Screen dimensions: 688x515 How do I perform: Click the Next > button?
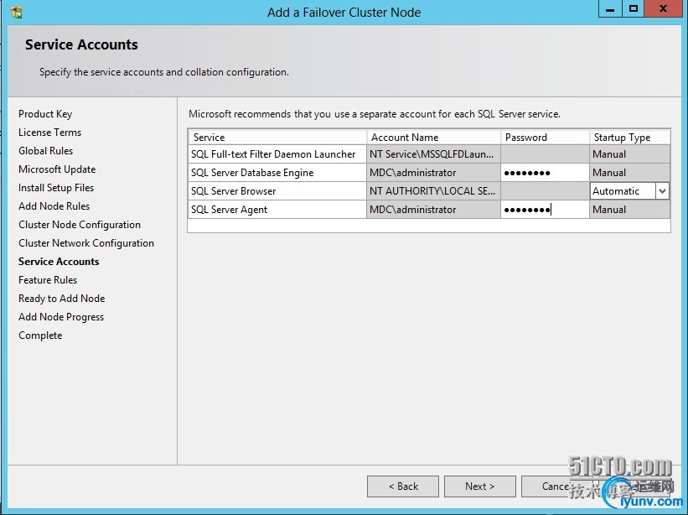pos(479,486)
